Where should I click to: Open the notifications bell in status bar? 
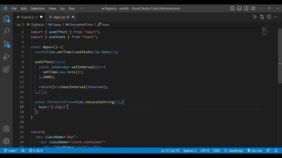click(x=276, y=151)
